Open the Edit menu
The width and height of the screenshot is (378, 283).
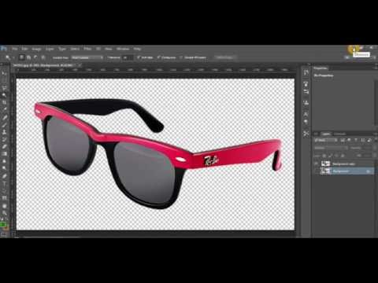[x=24, y=49]
